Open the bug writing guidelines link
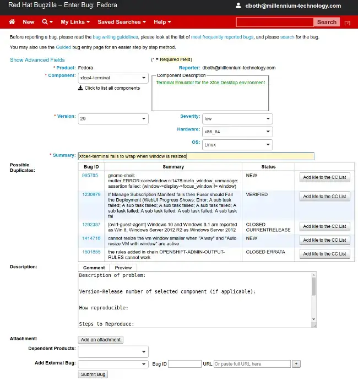Image resolution: width=358 pixels, height=381 pixels. pyautogui.click(x=115, y=37)
